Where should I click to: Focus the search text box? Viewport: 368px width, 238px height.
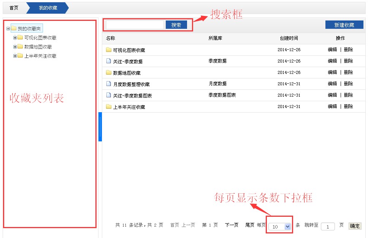click(135, 25)
